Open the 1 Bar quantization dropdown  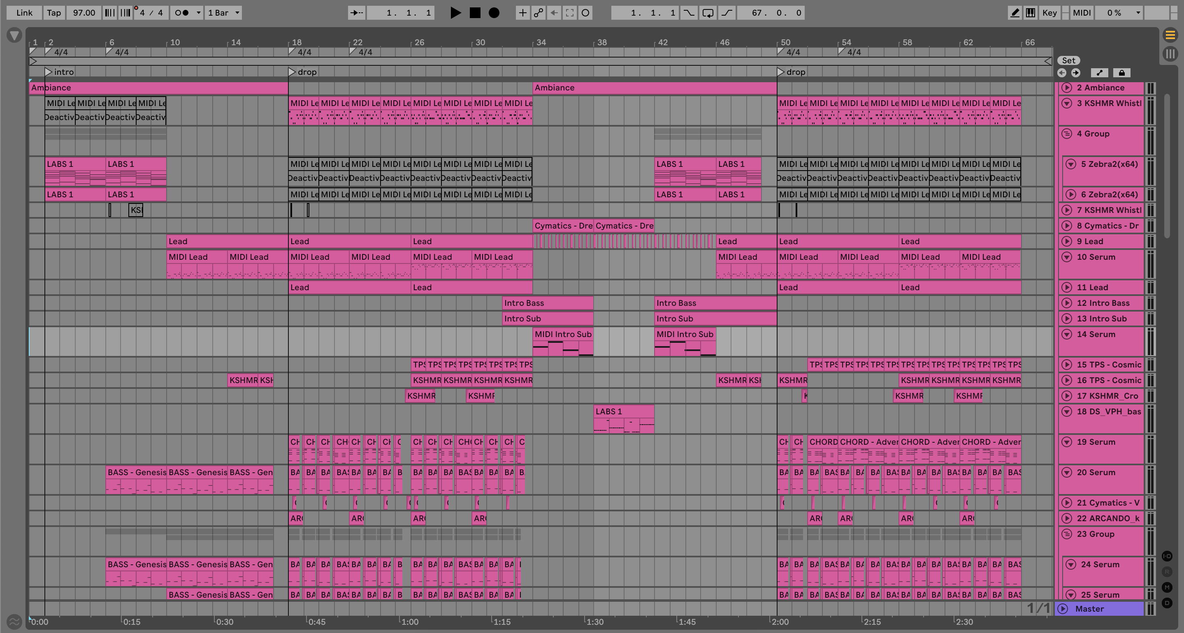click(223, 13)
